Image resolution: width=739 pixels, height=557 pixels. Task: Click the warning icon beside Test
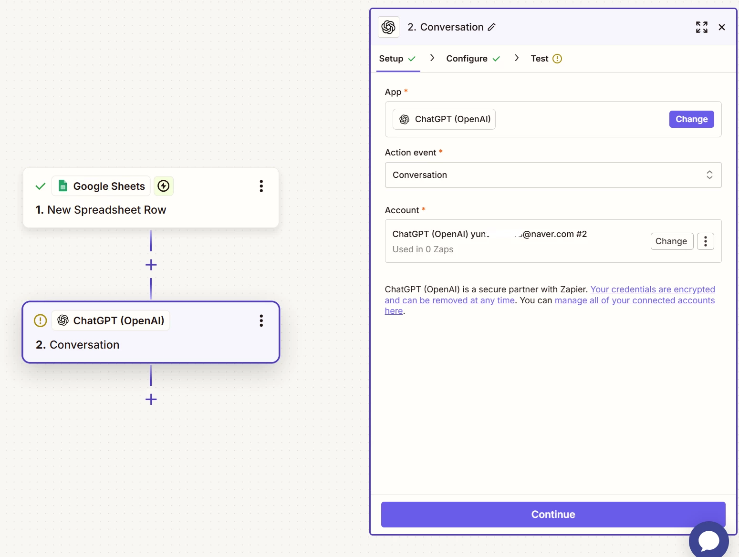(557, 59)
